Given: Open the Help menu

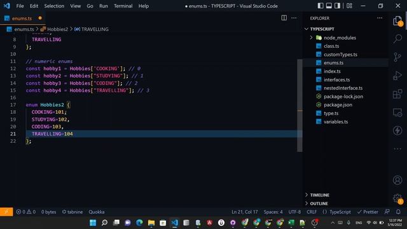Looking at the screenshot, I should click(143, 6).
